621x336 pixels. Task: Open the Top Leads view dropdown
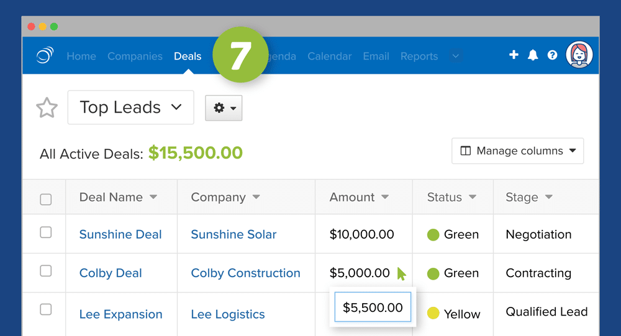130,107
